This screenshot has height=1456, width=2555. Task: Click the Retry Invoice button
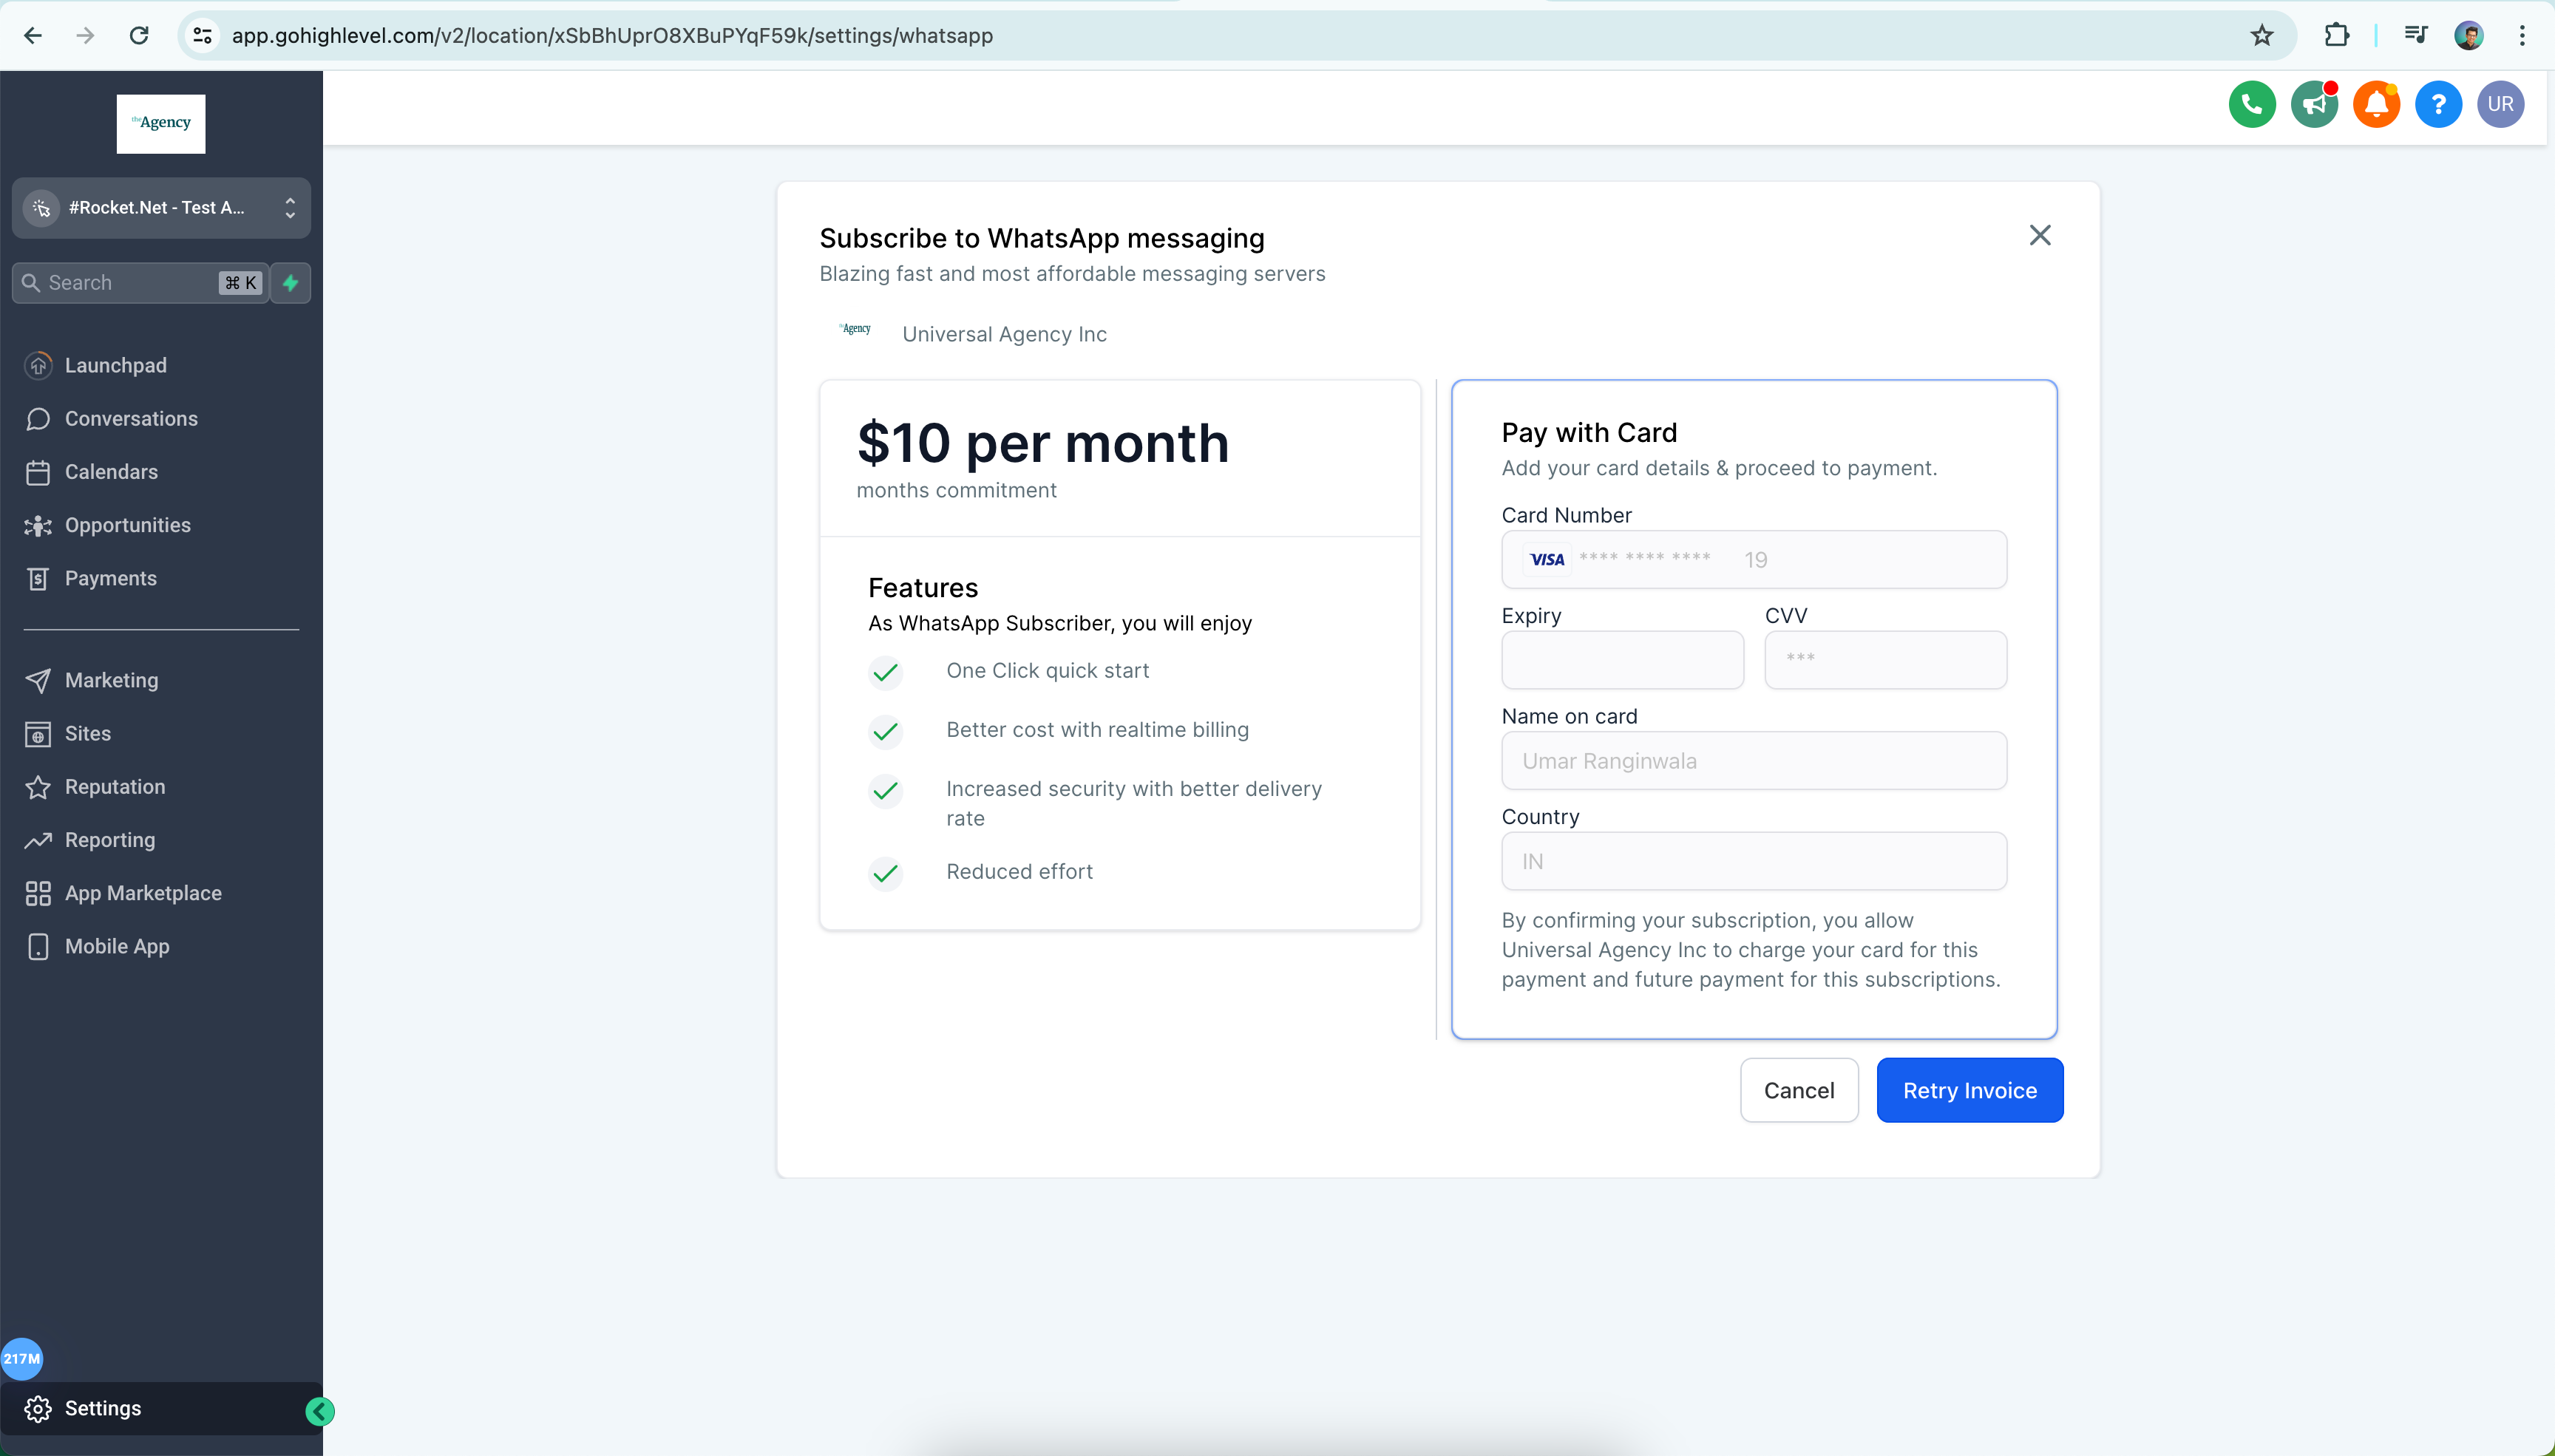pos(1969,1091)
